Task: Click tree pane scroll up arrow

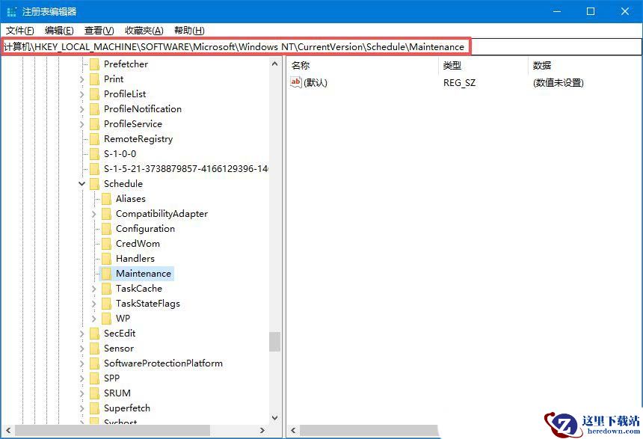Action: coord(274,64)
